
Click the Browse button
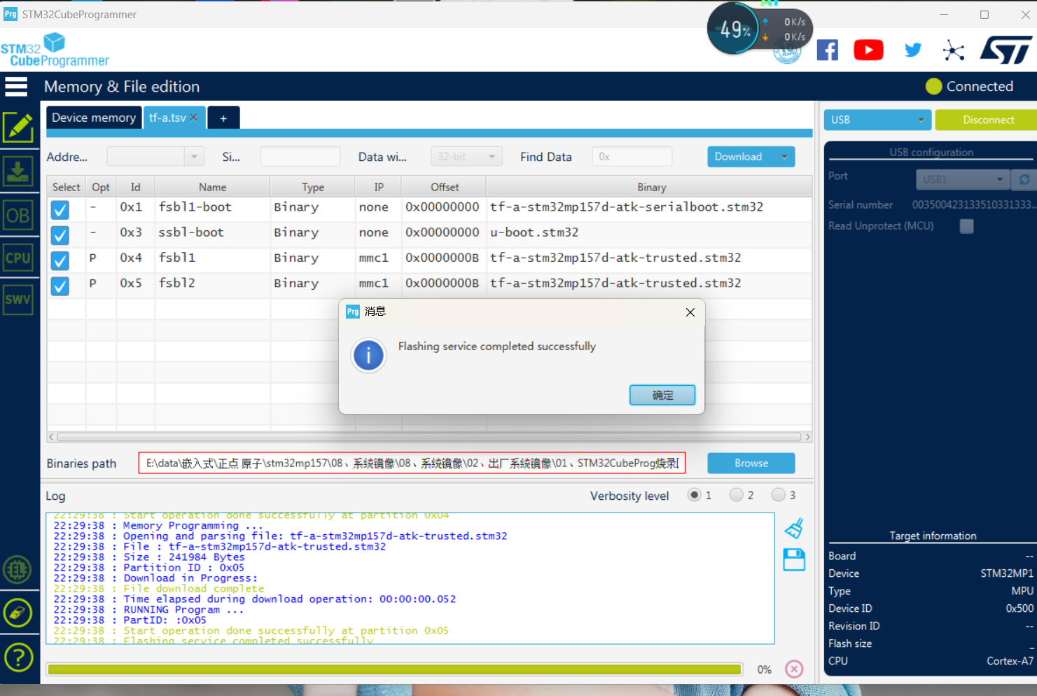(751, 464)
